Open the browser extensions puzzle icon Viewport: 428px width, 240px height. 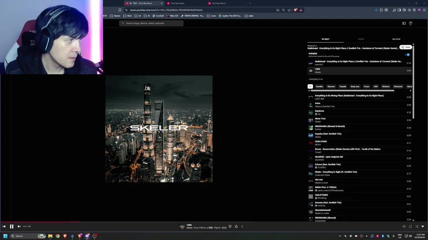(381, 10)
